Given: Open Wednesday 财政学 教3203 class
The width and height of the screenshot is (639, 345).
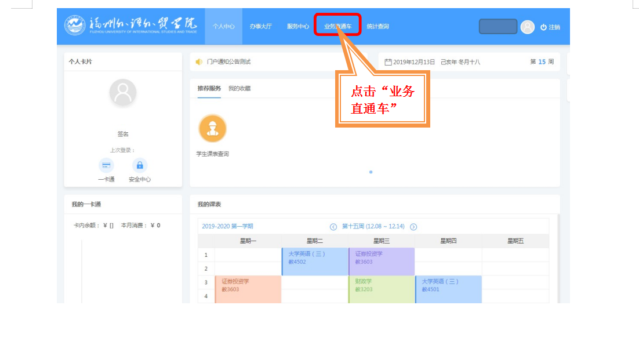Looking at the screenshot, I should (382, 289).
